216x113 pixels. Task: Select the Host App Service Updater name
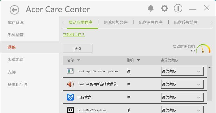point(98,71)
